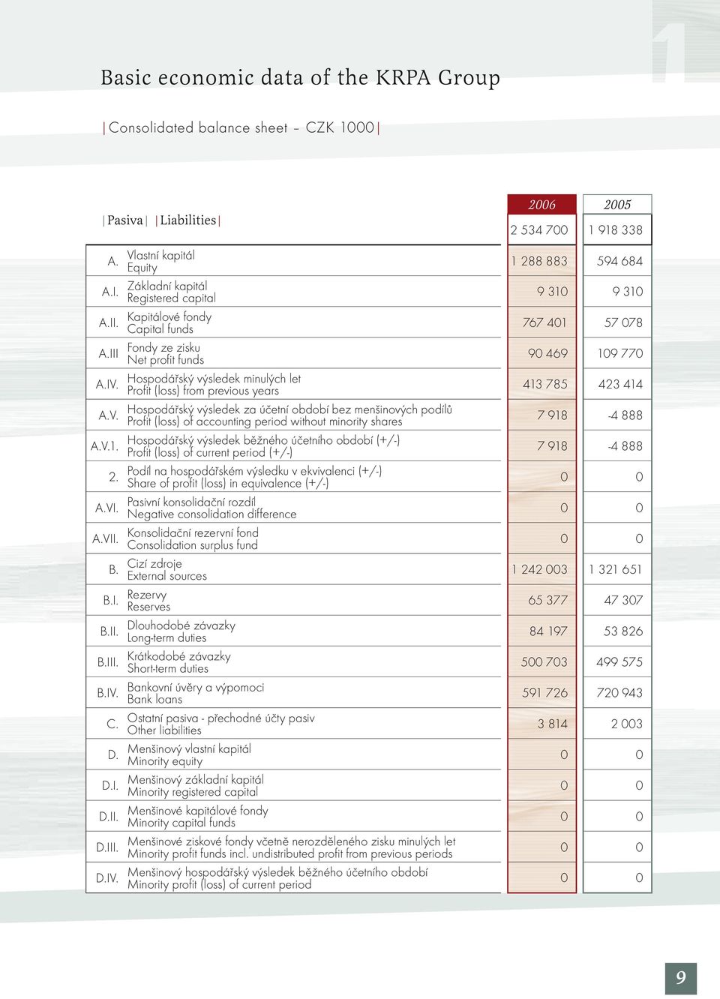Select 'Negative consolidation difference' row label
720x999 pixels.
[211, 514]
